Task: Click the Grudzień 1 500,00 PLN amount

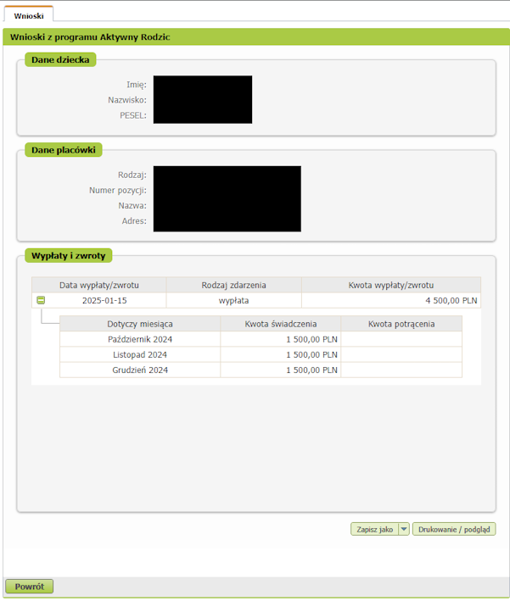Action: tap(311, 370)
